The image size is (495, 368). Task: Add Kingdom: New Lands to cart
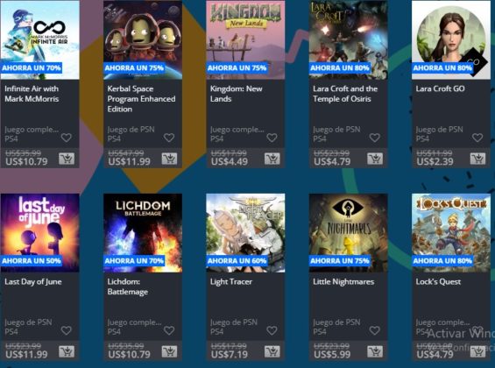(272, 159)
